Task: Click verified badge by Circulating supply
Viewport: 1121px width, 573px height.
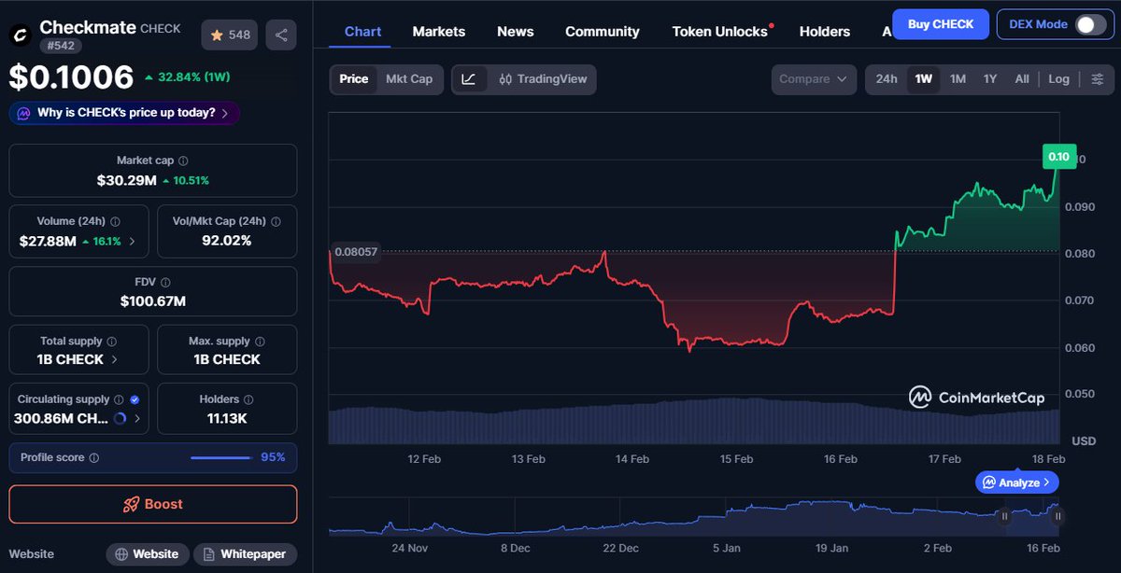Action: coord(135,399)
